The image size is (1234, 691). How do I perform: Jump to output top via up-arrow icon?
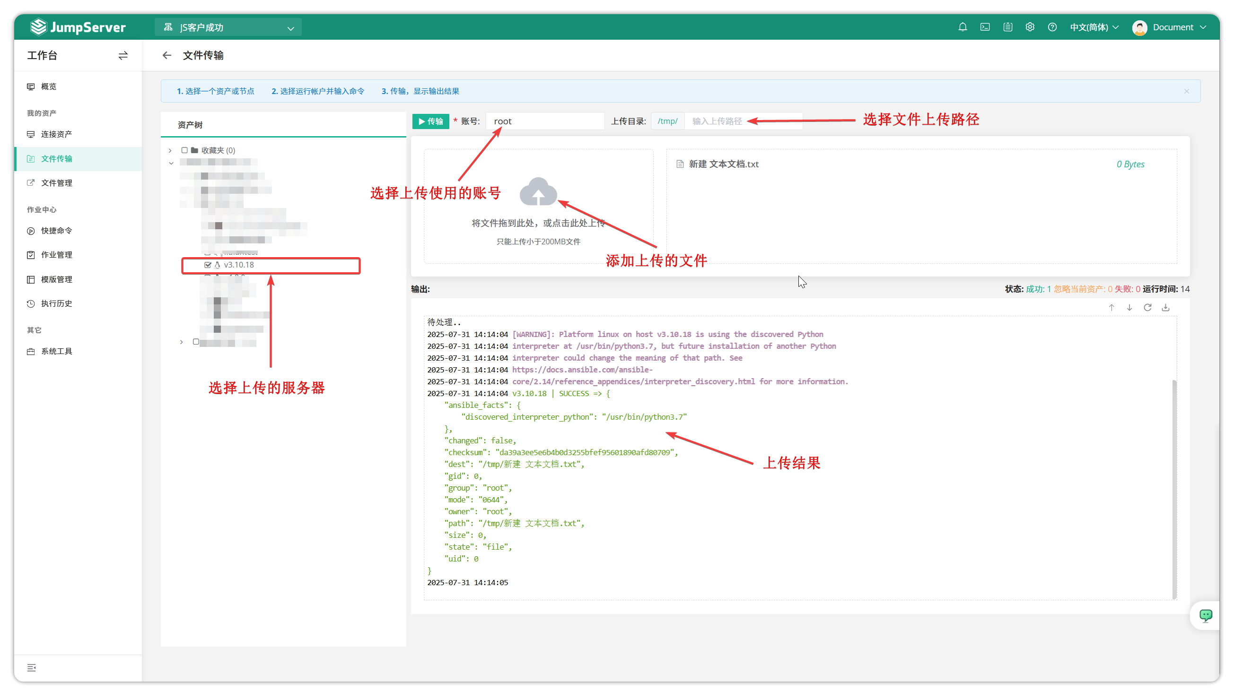(1111, 307)
